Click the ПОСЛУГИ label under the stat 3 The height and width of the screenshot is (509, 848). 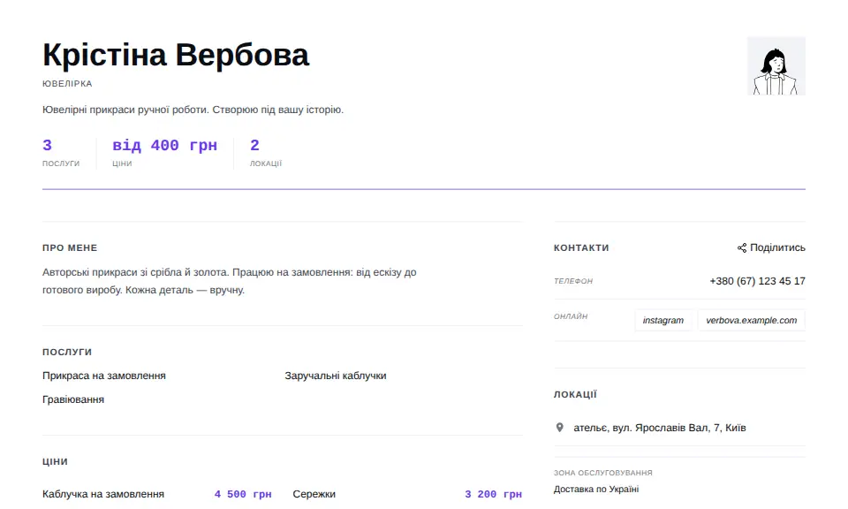pos(61,163)
